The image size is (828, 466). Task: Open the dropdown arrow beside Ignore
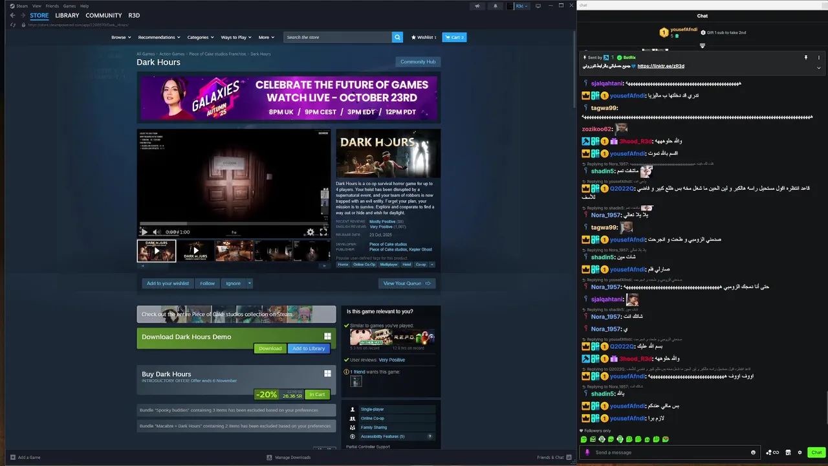pos(249,283)
